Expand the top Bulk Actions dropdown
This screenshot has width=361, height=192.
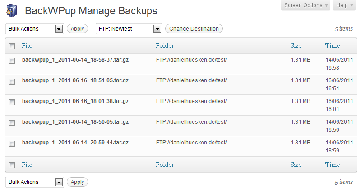[x=58, y=29]
